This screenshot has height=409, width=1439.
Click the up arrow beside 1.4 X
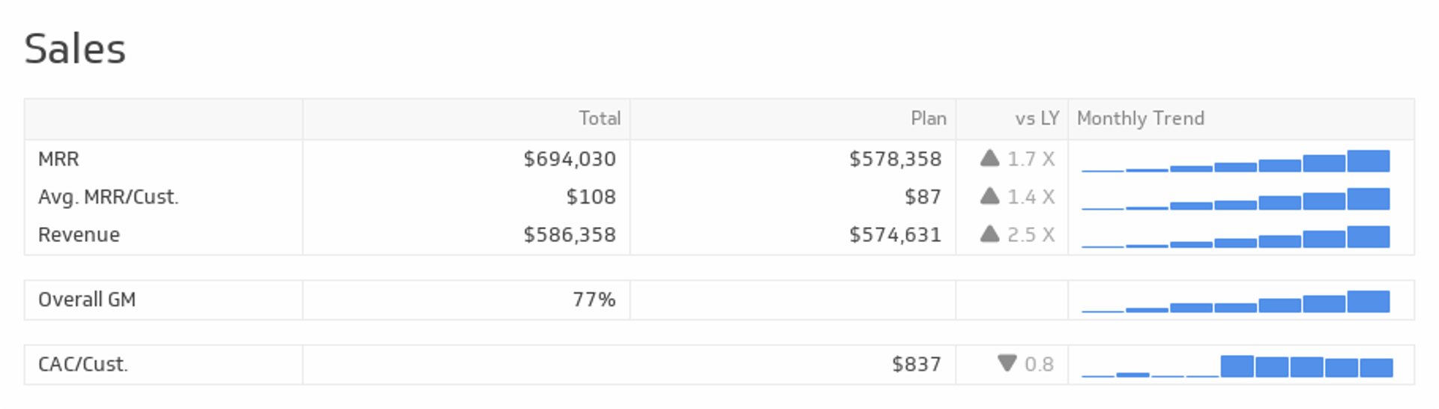(x=989, y=196)
